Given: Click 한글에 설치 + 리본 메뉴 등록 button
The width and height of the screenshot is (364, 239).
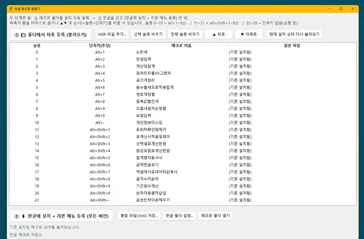Looking at the screenshot, I should (x=61, y=216).
